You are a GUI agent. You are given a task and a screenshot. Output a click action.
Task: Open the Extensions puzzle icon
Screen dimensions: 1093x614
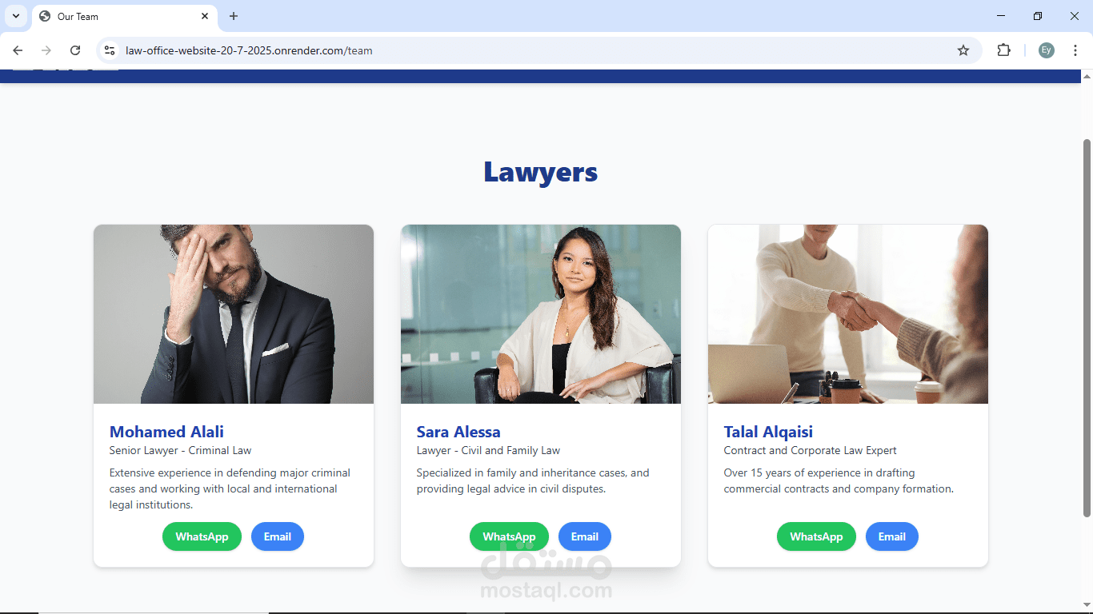(1003, 50)
